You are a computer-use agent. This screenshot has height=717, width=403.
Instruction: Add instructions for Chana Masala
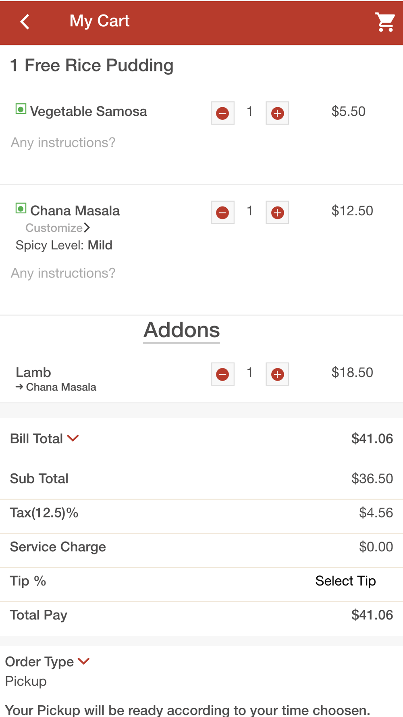click(63, 273)
